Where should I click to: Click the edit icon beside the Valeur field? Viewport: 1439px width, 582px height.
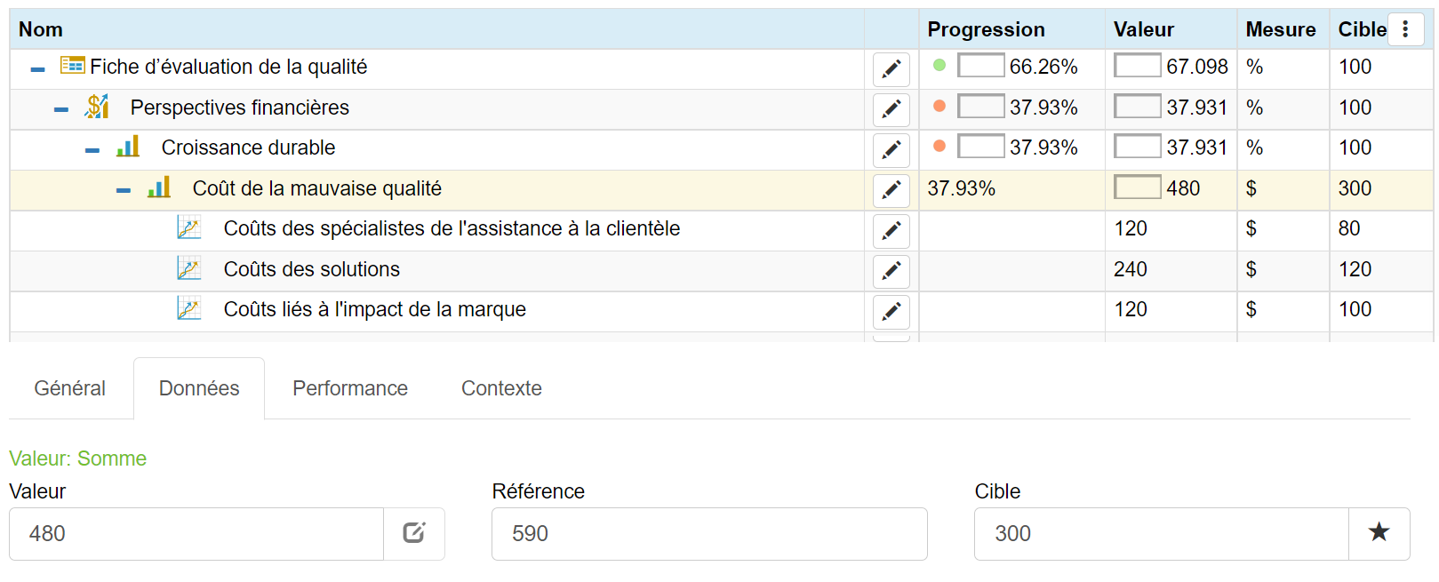413,533
